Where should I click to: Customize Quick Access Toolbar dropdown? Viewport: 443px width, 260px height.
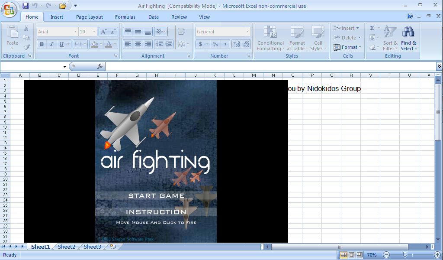pyautogui.click(x=75, y=5)
